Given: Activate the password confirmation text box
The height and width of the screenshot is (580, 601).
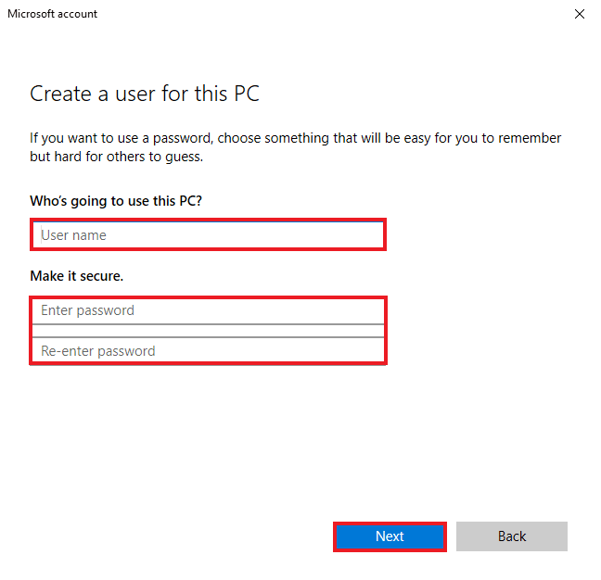Looking at the screenshot, I should (208, 351).
